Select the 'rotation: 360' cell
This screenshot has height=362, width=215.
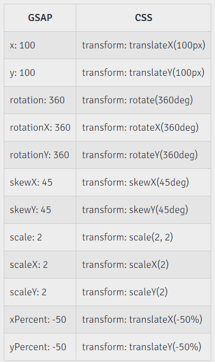40,100
